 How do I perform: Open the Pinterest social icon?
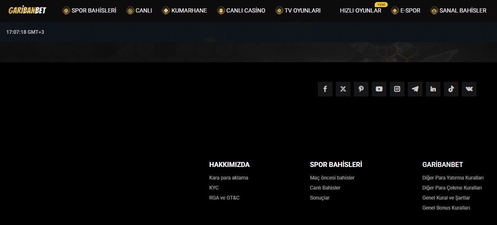(361, 89)
